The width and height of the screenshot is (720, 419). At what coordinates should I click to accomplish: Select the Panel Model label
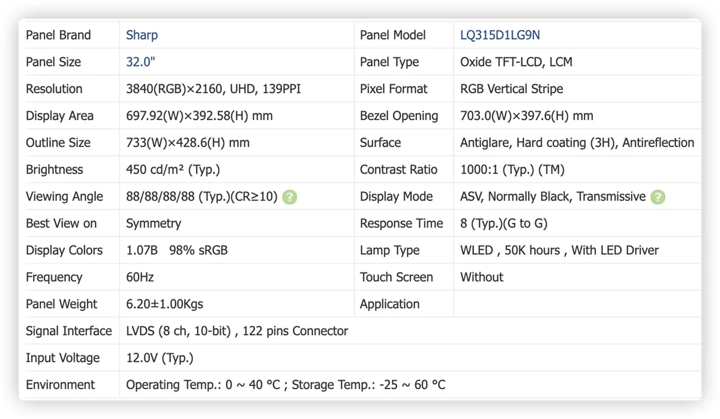[393, 35]
